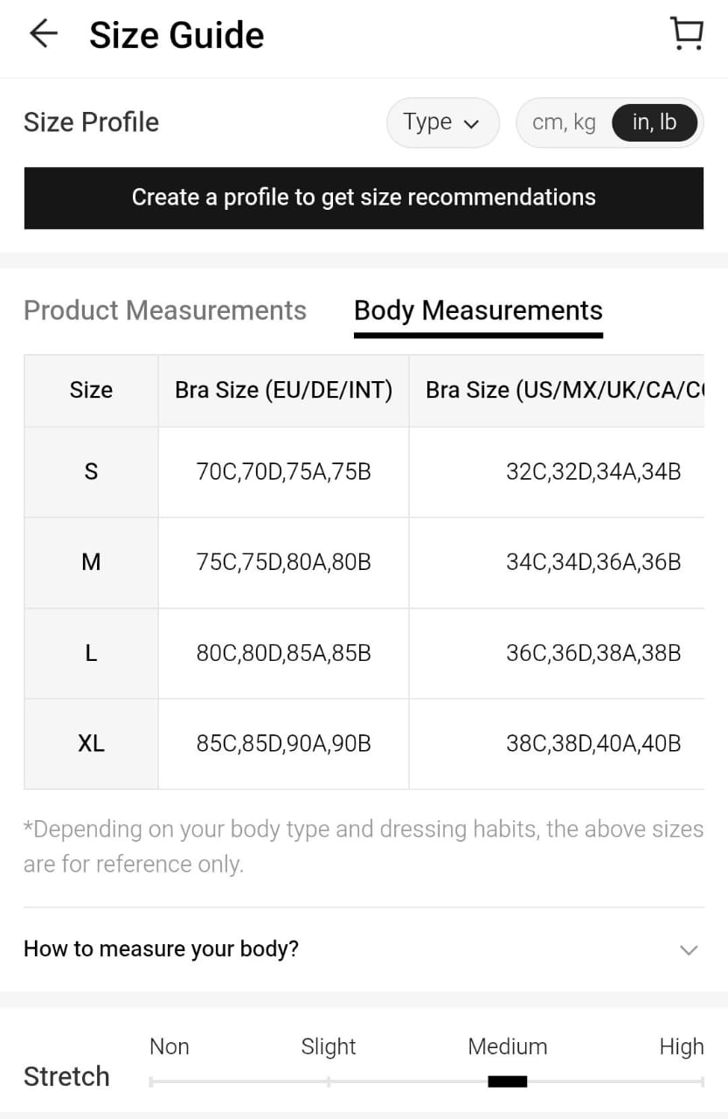Image resolution: width=728 pixels, height=1119 pixels.
Task: Select the M size row
Action: pyautogui.click(x=91, y=562)
